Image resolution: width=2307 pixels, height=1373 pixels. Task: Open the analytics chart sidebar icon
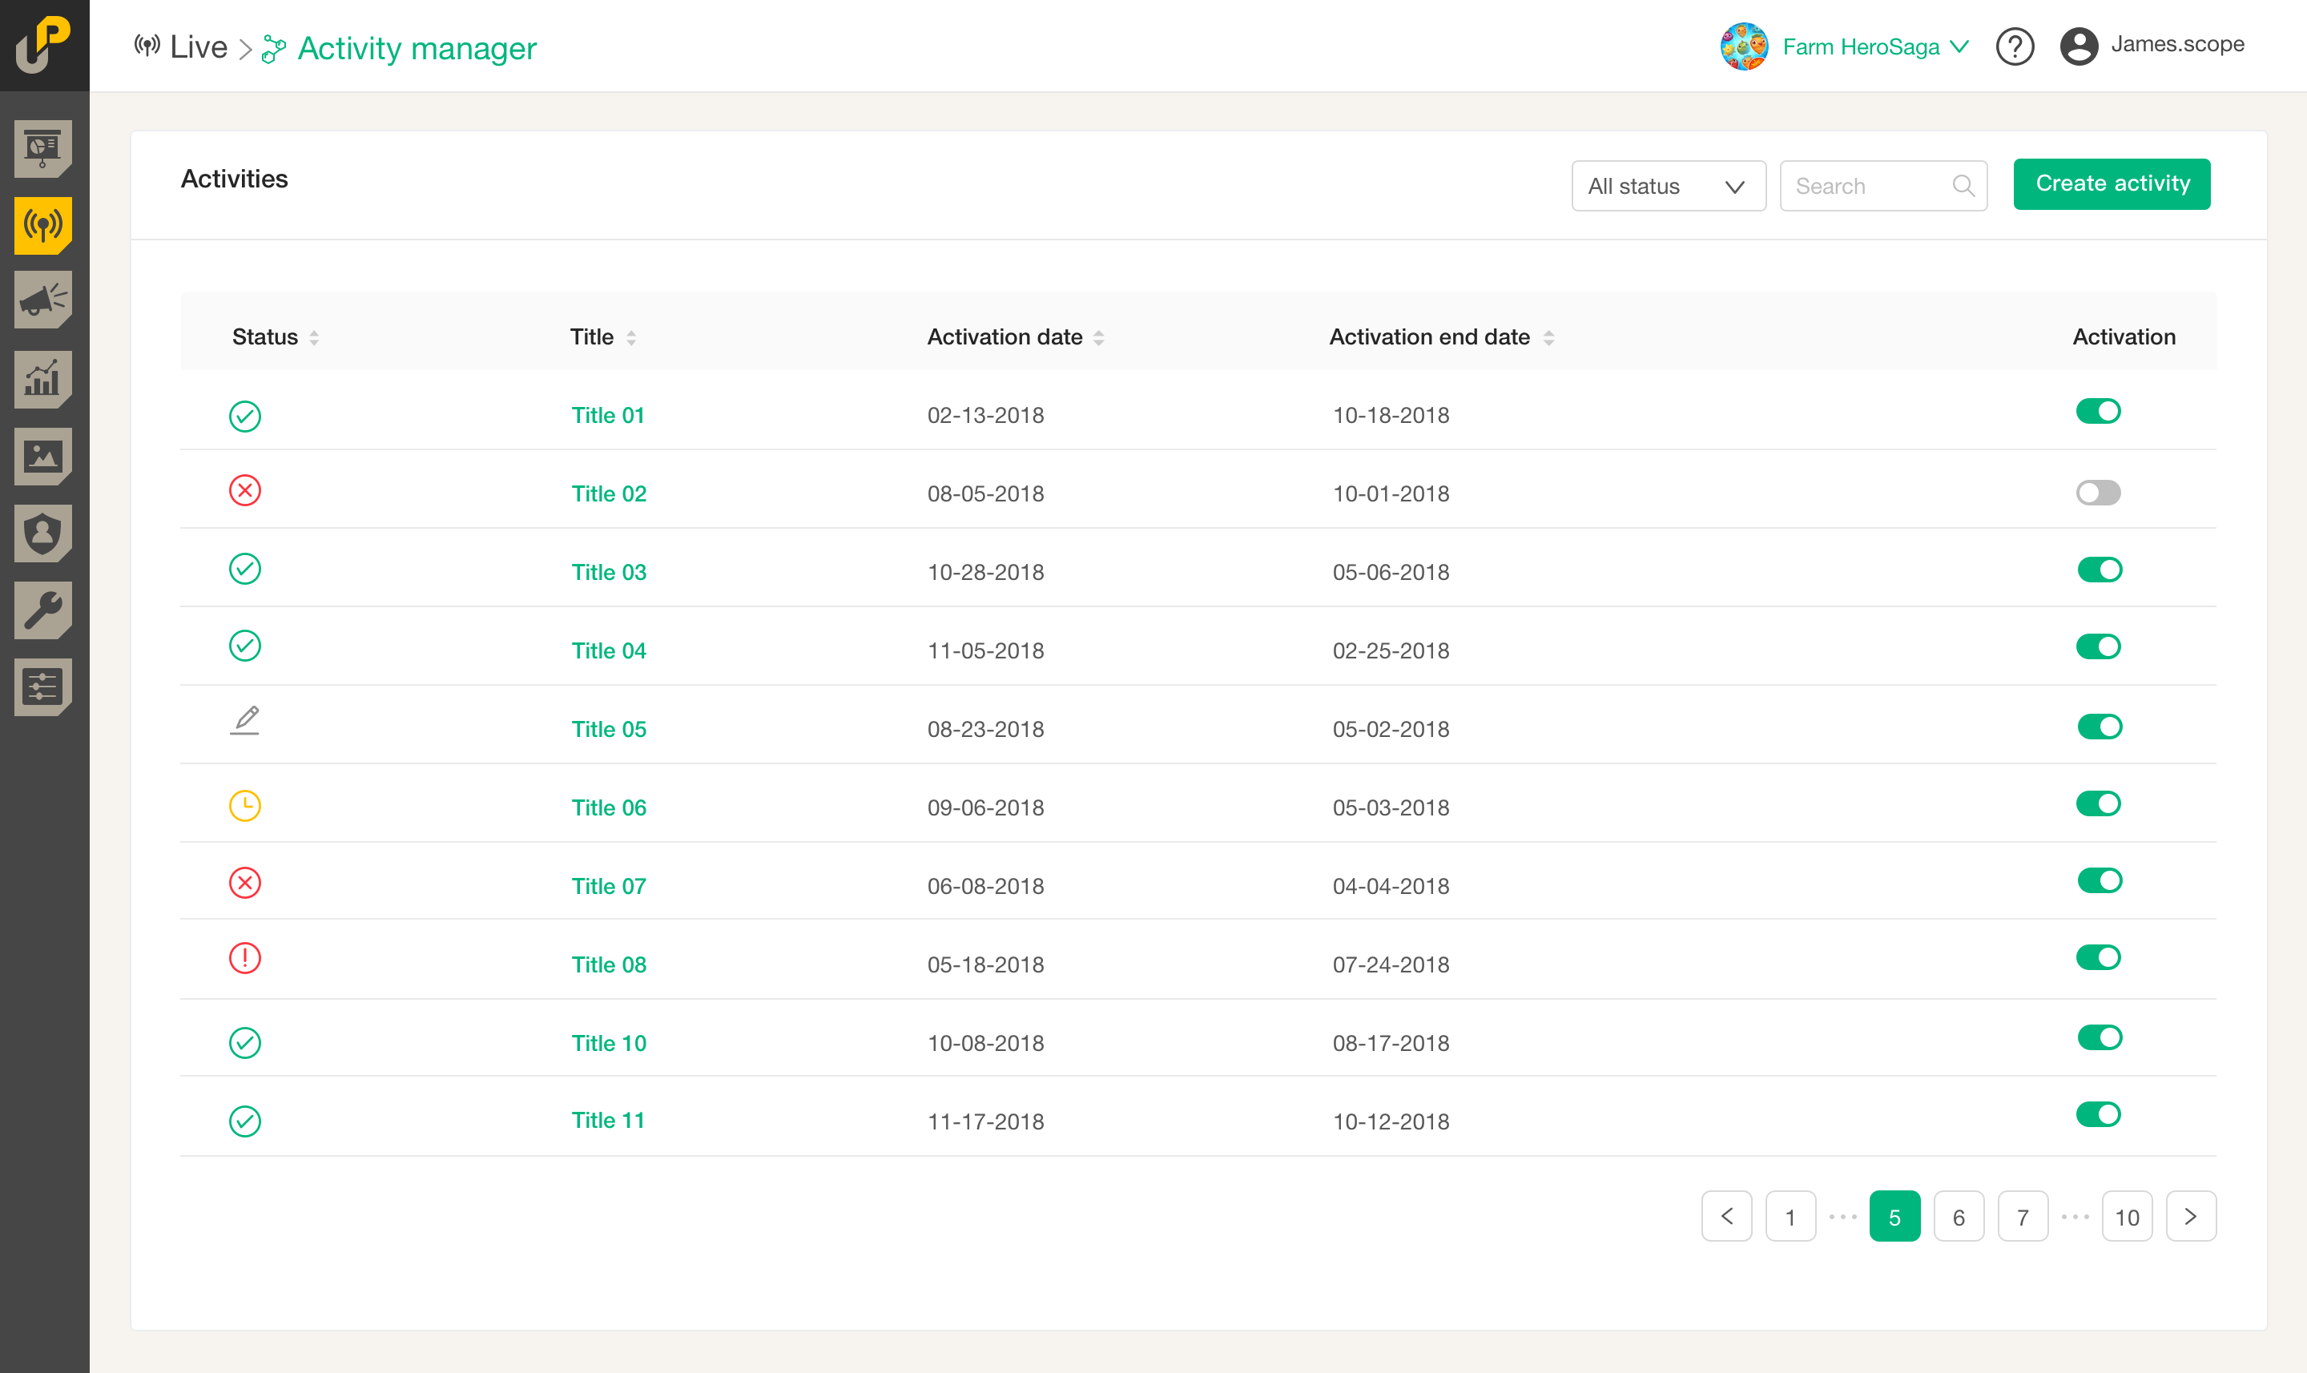[x=43, y=380]
